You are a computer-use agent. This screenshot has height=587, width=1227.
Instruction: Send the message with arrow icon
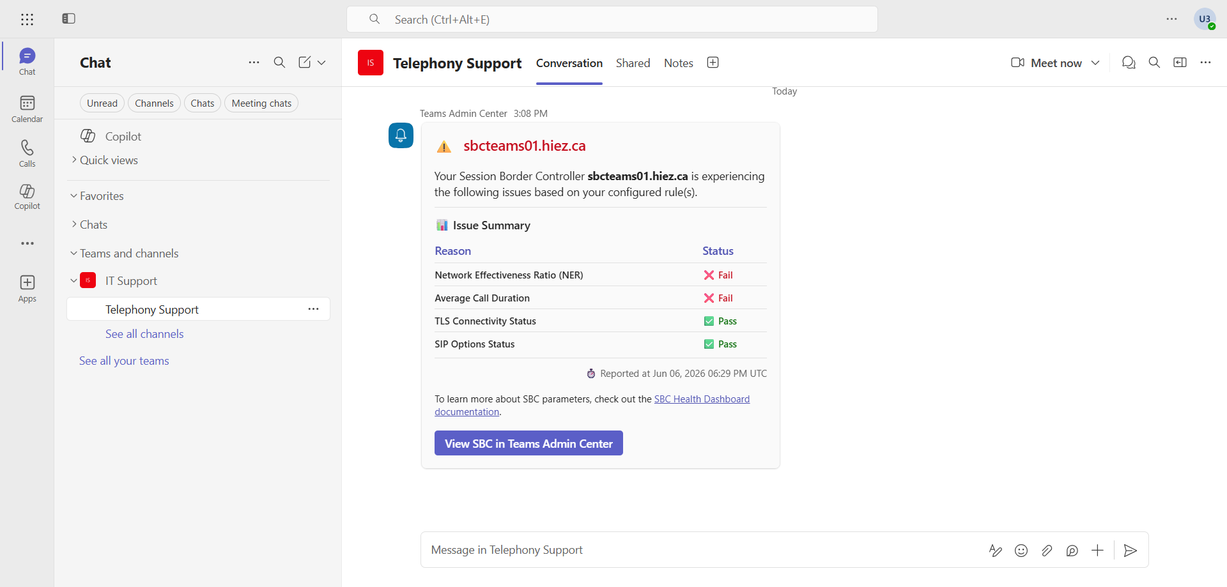coord(1130,551)
